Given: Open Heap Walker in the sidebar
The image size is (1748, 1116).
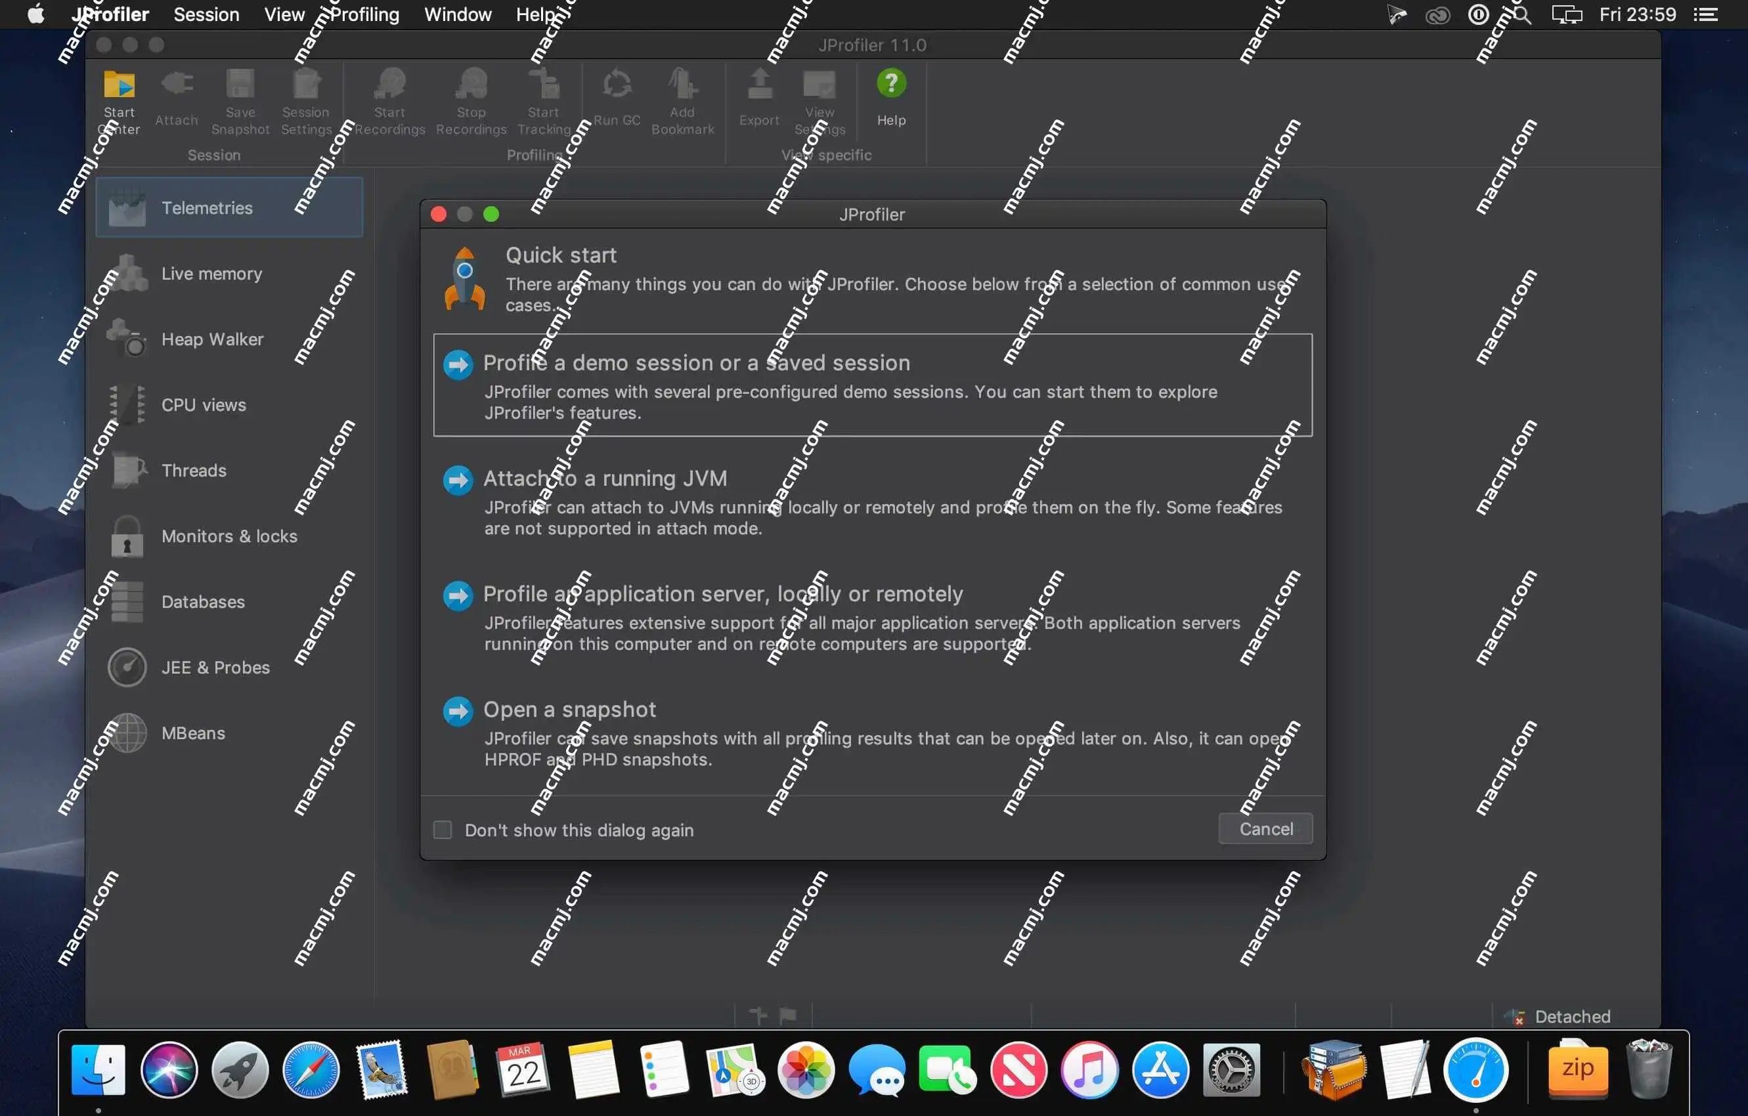Looking at the screenshot, I should [229, 339].
